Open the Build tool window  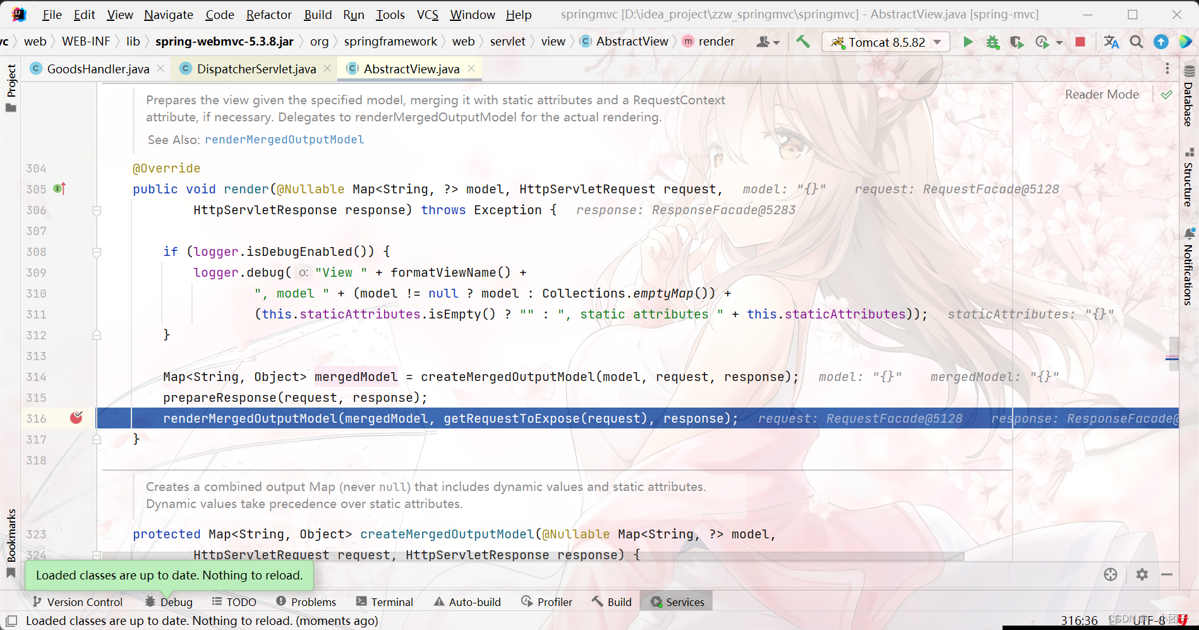[612, 602]
